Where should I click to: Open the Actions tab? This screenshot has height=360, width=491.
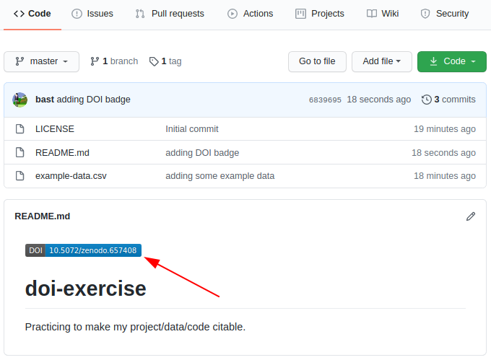click(x=251, y=14)
